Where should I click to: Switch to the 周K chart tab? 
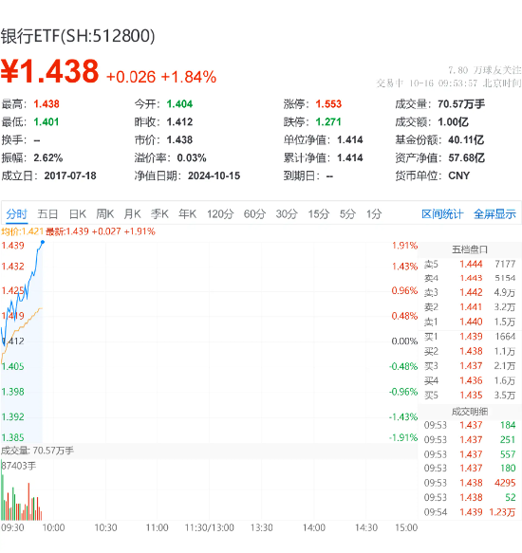(x=104, y=213)
